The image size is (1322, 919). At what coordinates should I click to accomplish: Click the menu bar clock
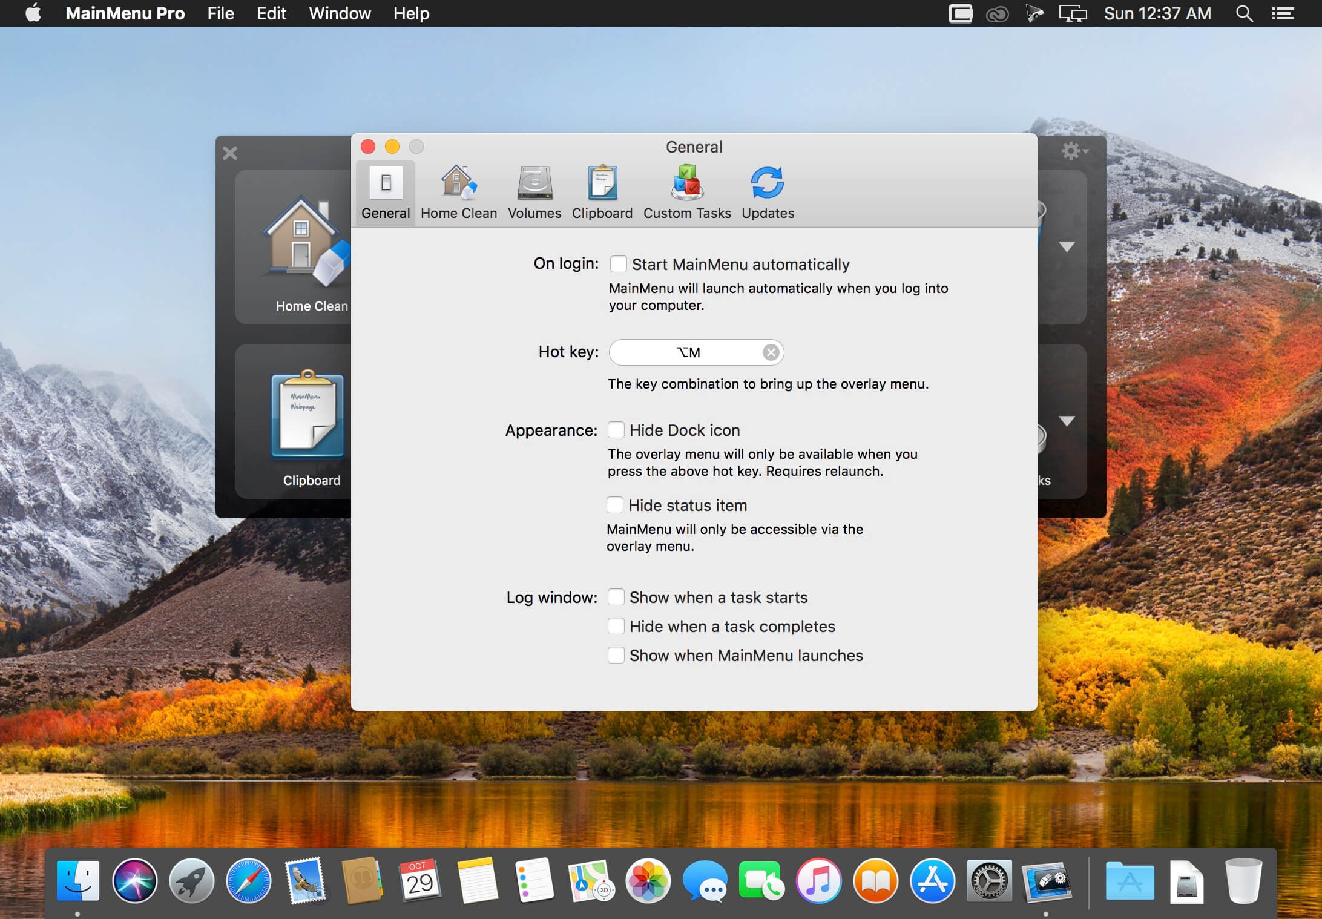tap(1157, 13)
